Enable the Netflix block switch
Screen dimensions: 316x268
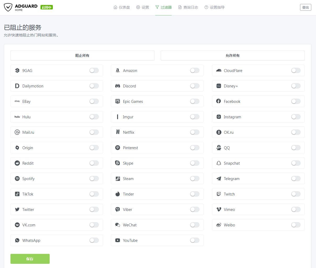[x=195, y=132]
